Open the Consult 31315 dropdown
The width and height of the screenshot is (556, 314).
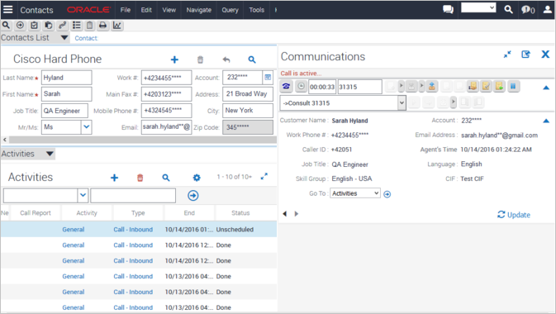click(402, 103)
